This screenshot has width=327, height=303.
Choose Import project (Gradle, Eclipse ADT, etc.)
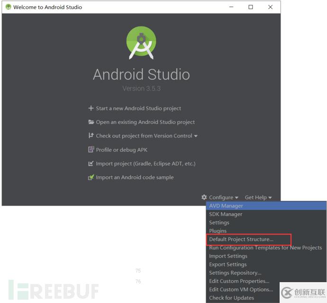(x=145, y=164)
